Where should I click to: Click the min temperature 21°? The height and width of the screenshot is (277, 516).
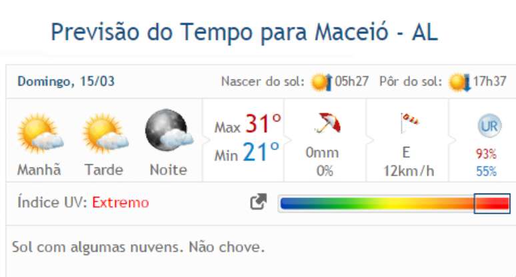pyautogui.click(x=261, y=154)
